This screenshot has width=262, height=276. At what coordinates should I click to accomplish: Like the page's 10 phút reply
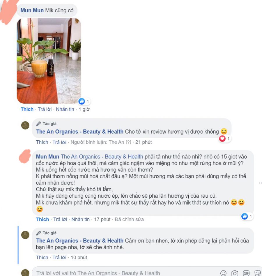tap(42, 258)
